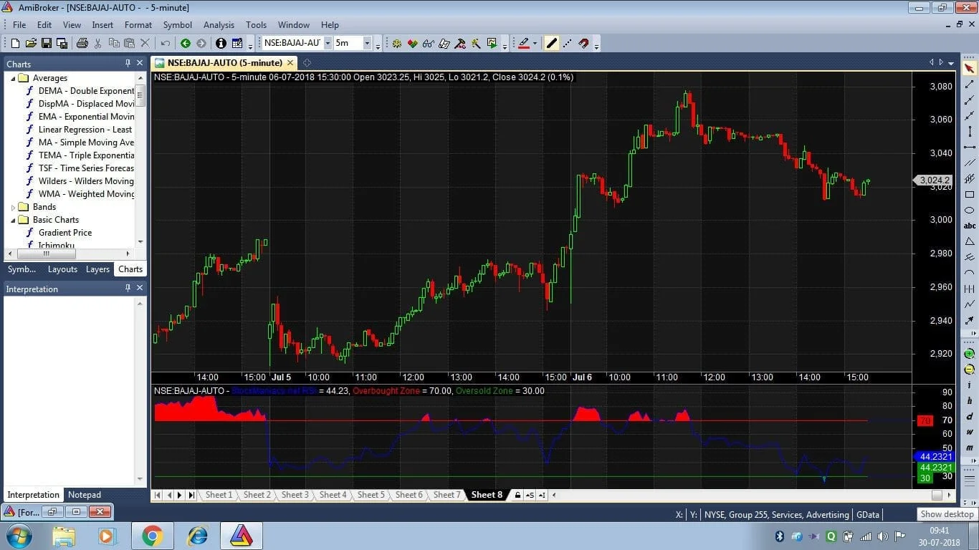
Task: Switch to weekly interval 'w' icon
Action: coord(970,432)
